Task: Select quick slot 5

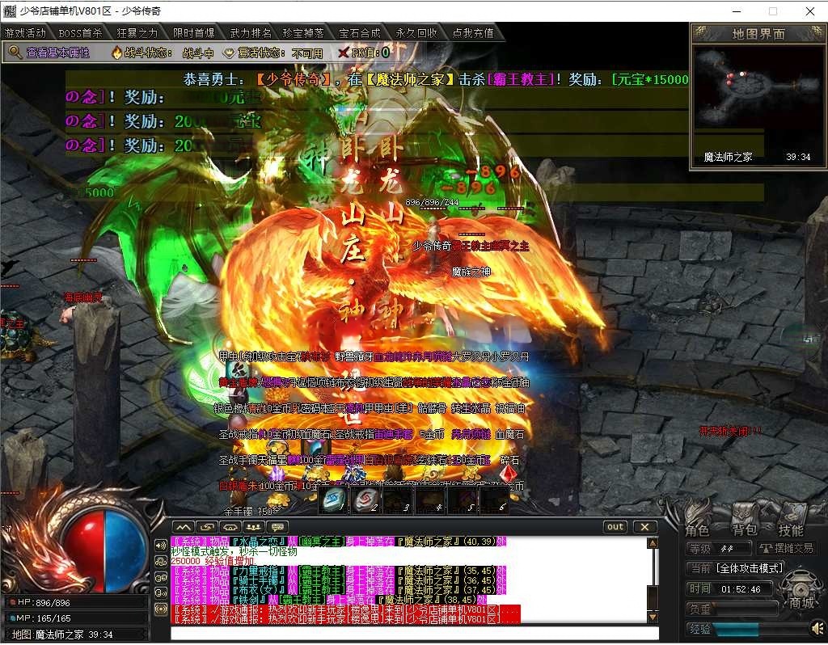Action: 462,500
